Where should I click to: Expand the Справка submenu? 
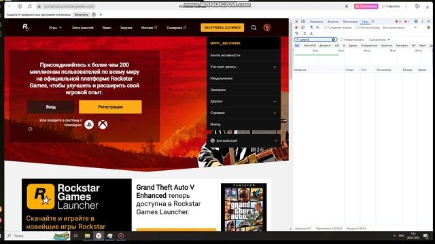[243, 113]
